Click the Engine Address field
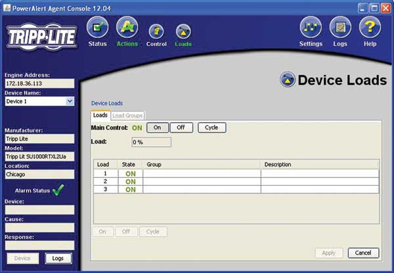The width and height of the screenshot is (394, 273). point(39,83)
